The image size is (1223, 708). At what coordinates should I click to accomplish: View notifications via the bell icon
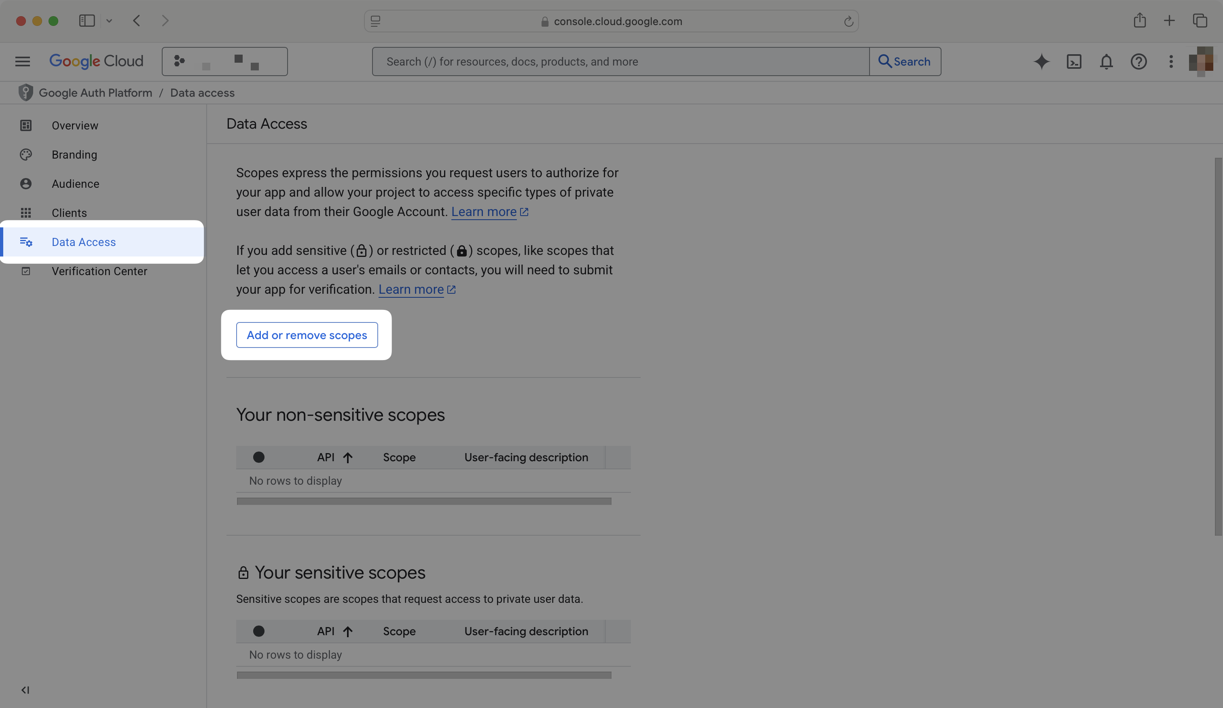click(x=1106, y=61)
